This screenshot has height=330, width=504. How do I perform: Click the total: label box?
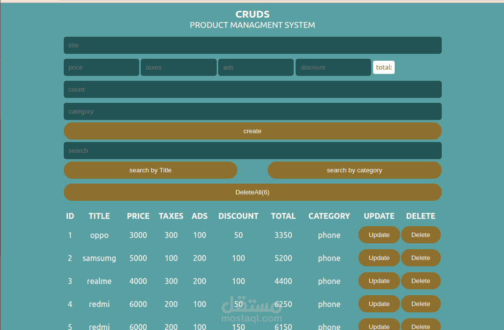(x=384, y=68)
